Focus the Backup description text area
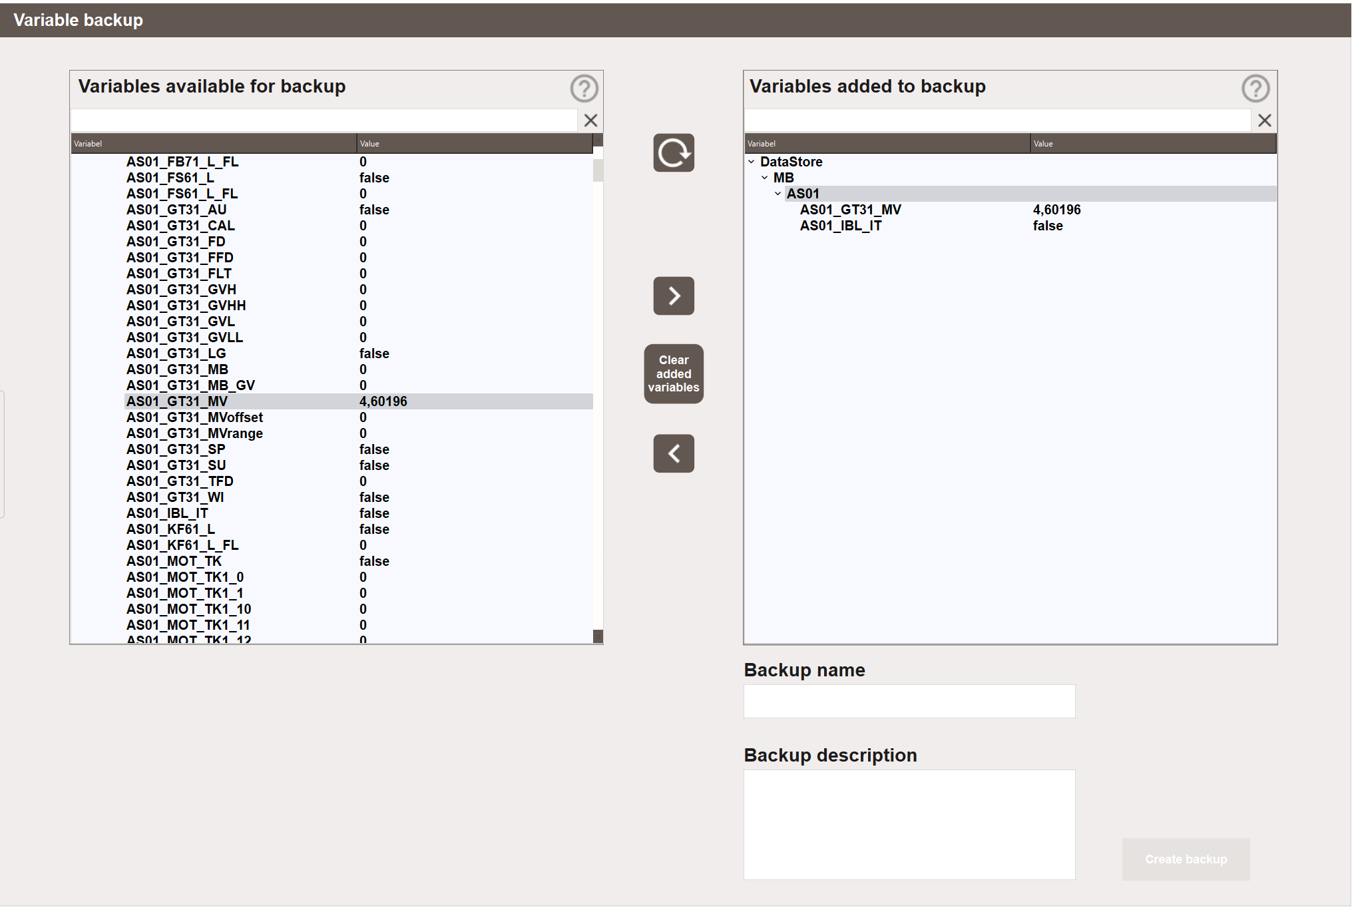This screenshot has height=908, width=1352. point(909,824)
